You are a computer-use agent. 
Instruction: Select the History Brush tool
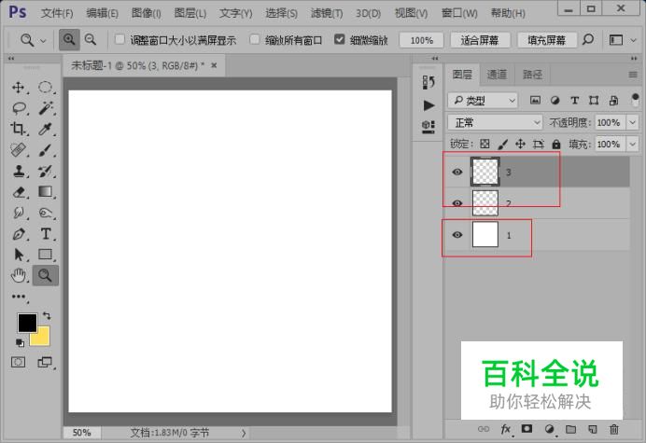[x=45, y=171]
